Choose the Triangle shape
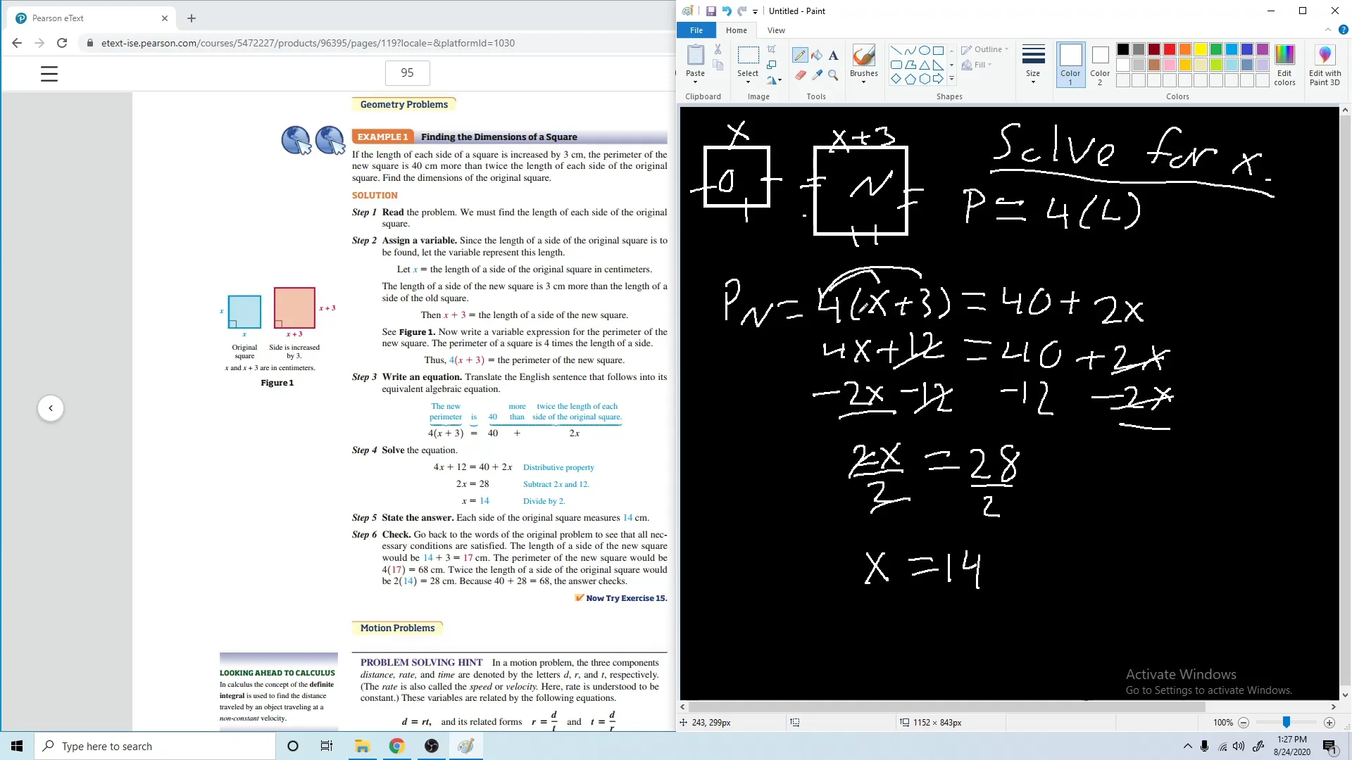This screenshot has width=1352, height=760. pos(925,65)
